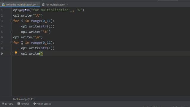
Task: Switch to the for multiplication tab
Action: tap(55, 5)
